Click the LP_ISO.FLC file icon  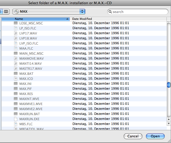[16, 28]
